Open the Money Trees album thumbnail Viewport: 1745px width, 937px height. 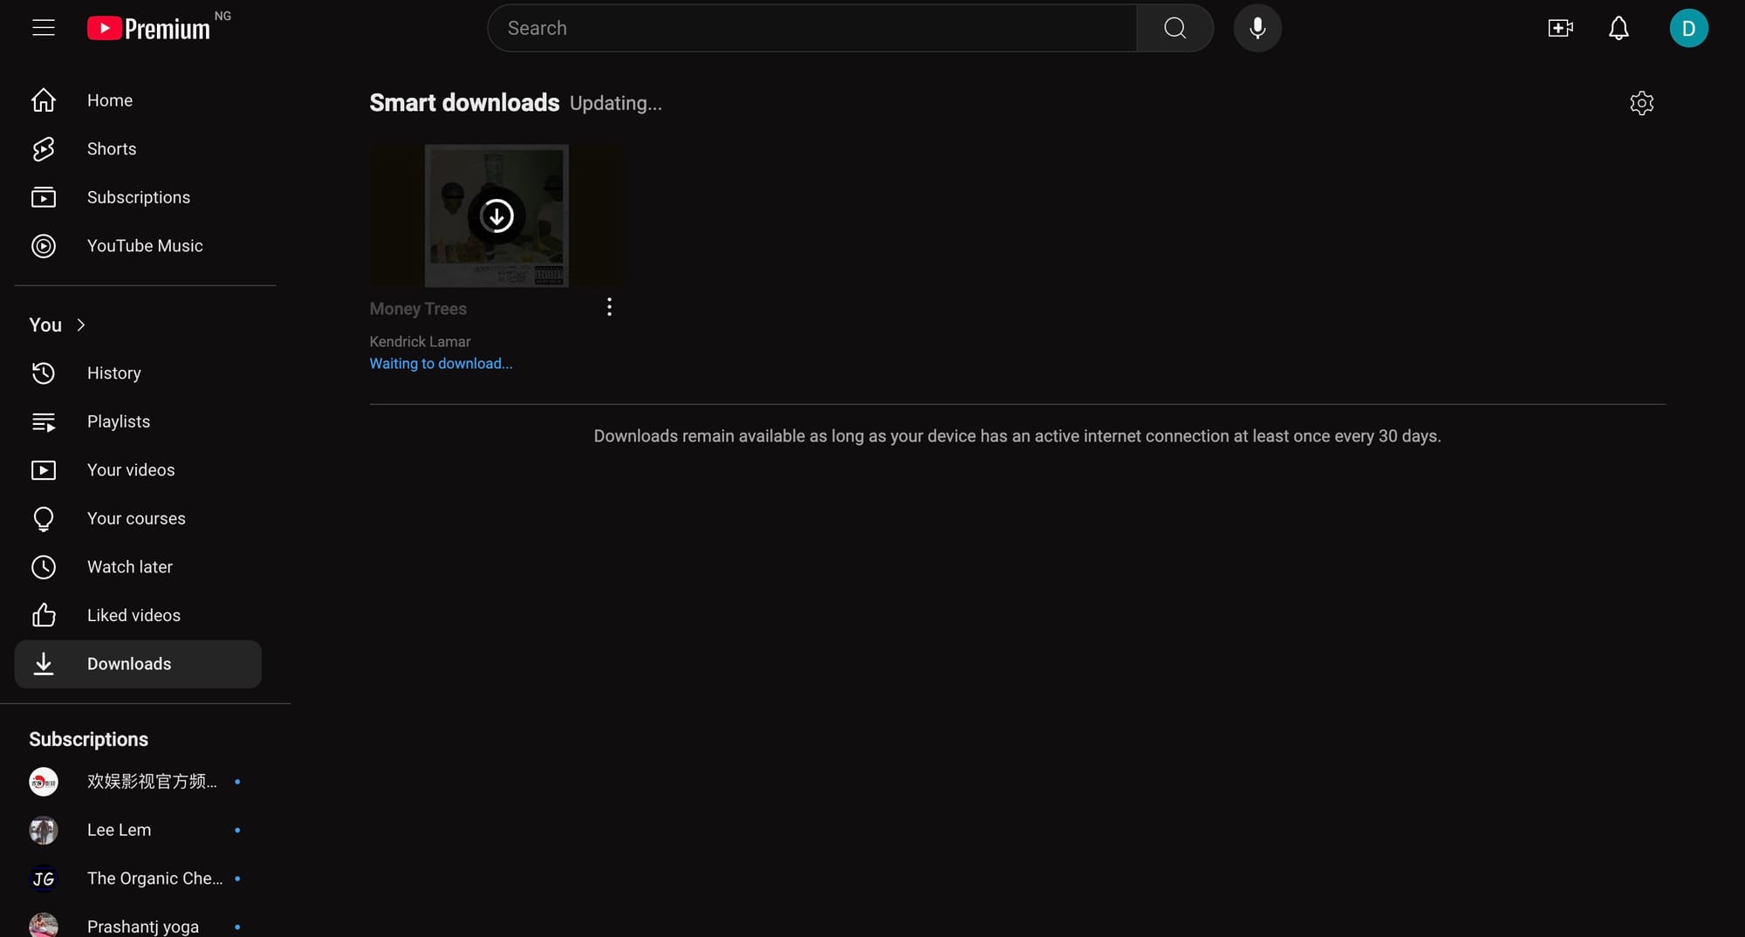pos(496,215)
